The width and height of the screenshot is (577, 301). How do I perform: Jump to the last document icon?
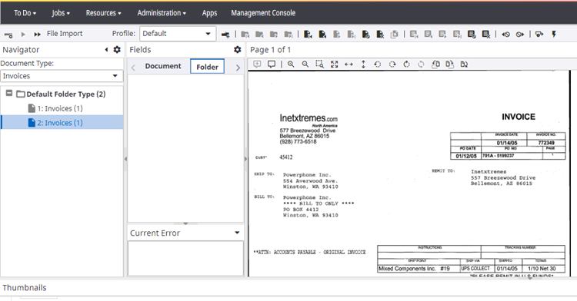pos(352,35)
